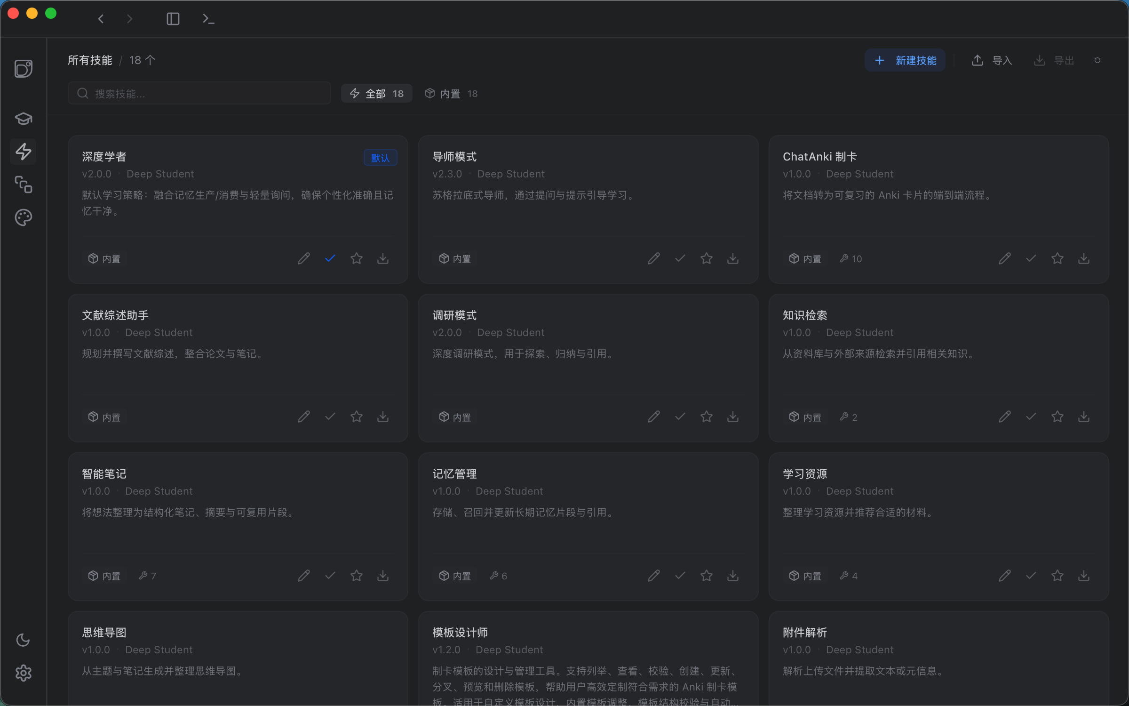
Task: Open the terminal prompt icon
Action: coord(208,19)
